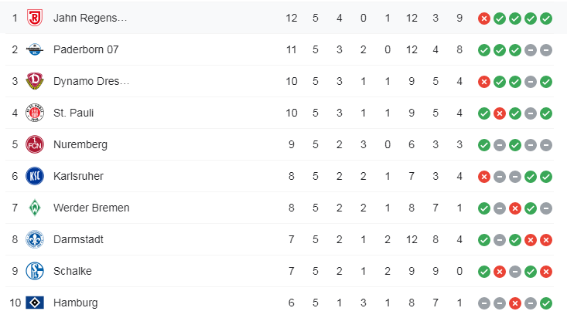This screenshot has height=318, width=567.
Task: Click St. Pauli's red loss form indicator
Action: pyautogui.click(x=500, y=113)
